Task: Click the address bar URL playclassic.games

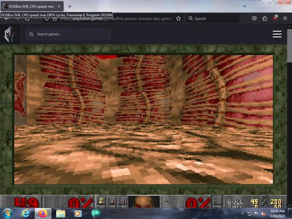Action: coord(116,19)
